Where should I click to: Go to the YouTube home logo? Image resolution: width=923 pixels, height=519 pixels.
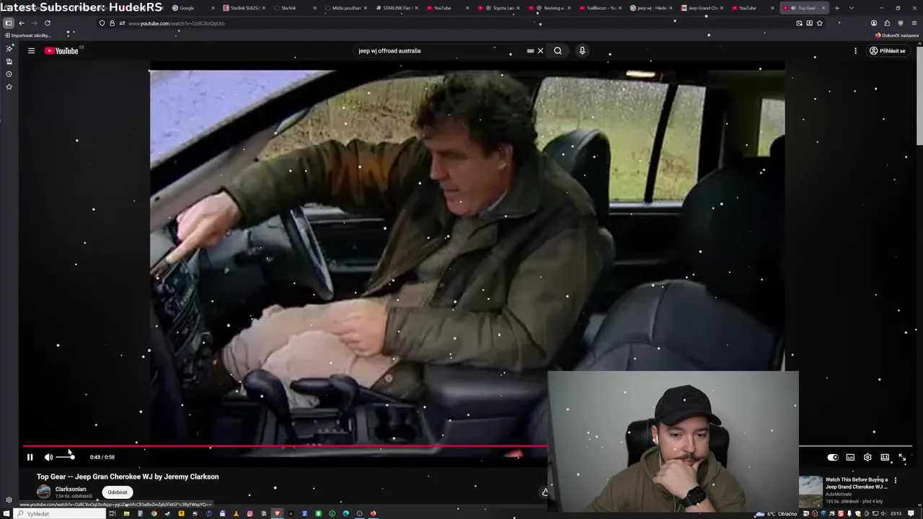pos(62,50)
